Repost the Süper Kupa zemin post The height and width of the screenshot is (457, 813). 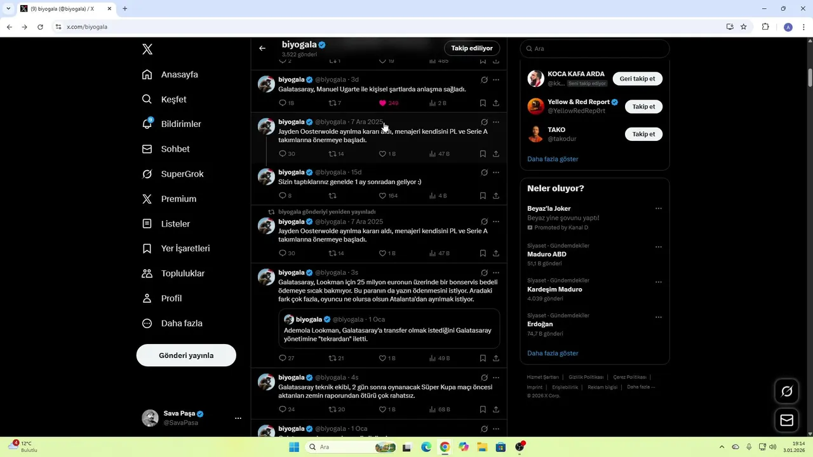point(332,409)
